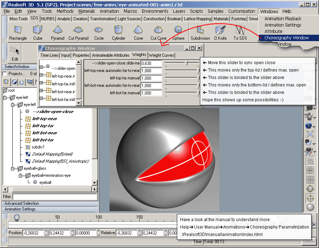319x248 pixels.
Task: Click the slide-me value field showing 0,630
Action: point(151,63)
